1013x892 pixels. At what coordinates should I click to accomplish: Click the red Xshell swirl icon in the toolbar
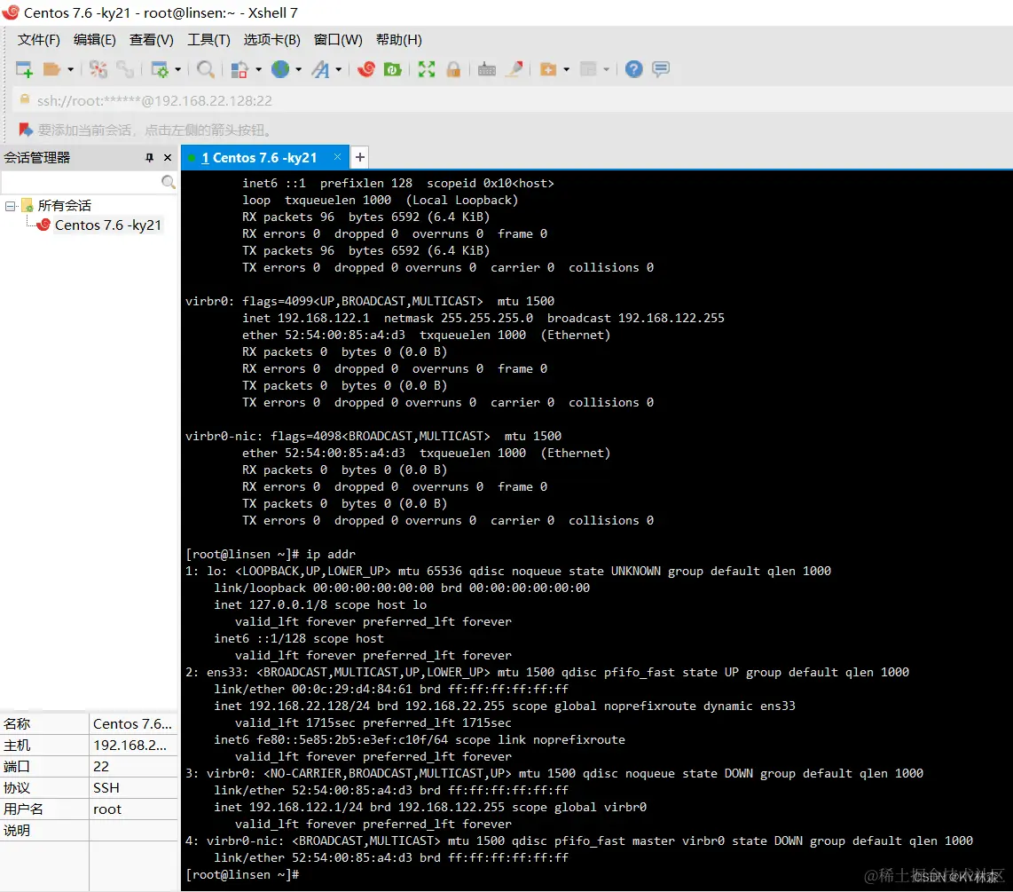[366, 69]
